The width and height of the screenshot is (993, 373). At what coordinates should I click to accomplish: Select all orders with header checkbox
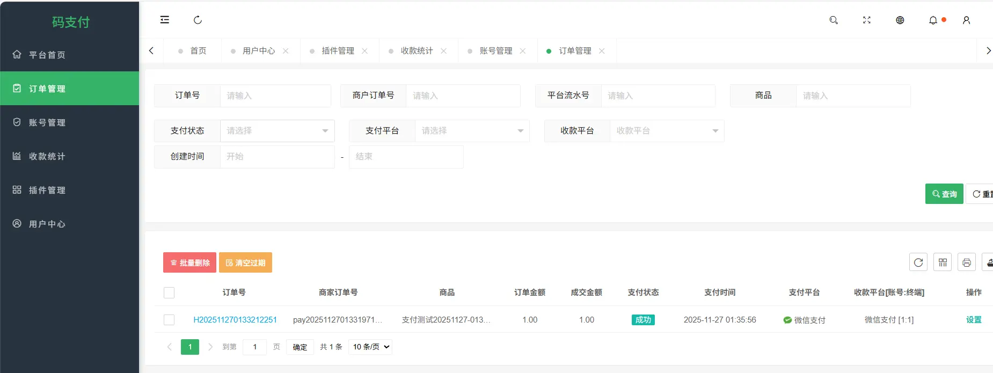tap(169, 292)
